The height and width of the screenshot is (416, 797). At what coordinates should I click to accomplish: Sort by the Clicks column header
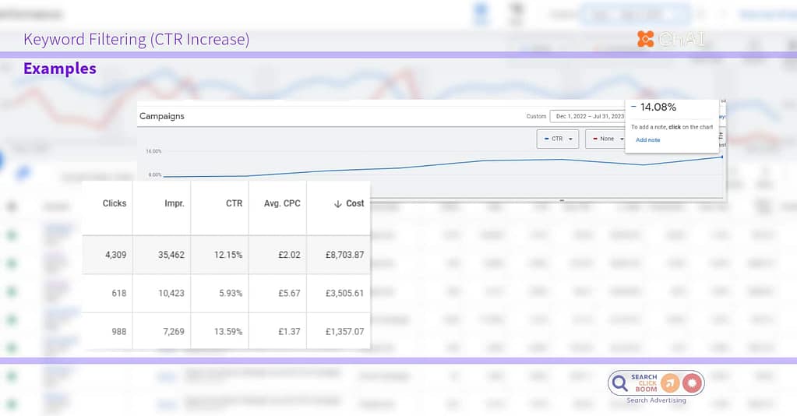click(x=115, y=203)
